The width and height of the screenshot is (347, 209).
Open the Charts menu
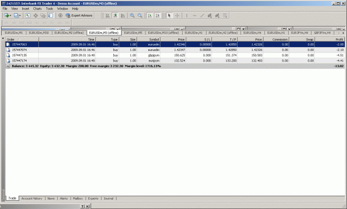coord(37,9)
